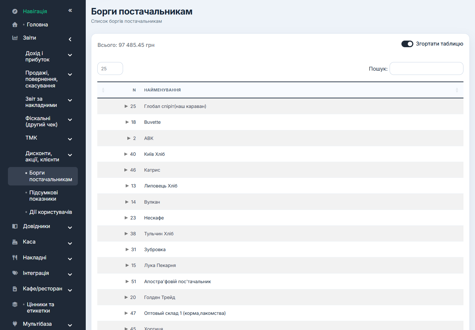The height and width of the screenshot is (330, 475).
Task: Click the layers icon near Цінники та етикетки
Action: coord(15,305)
